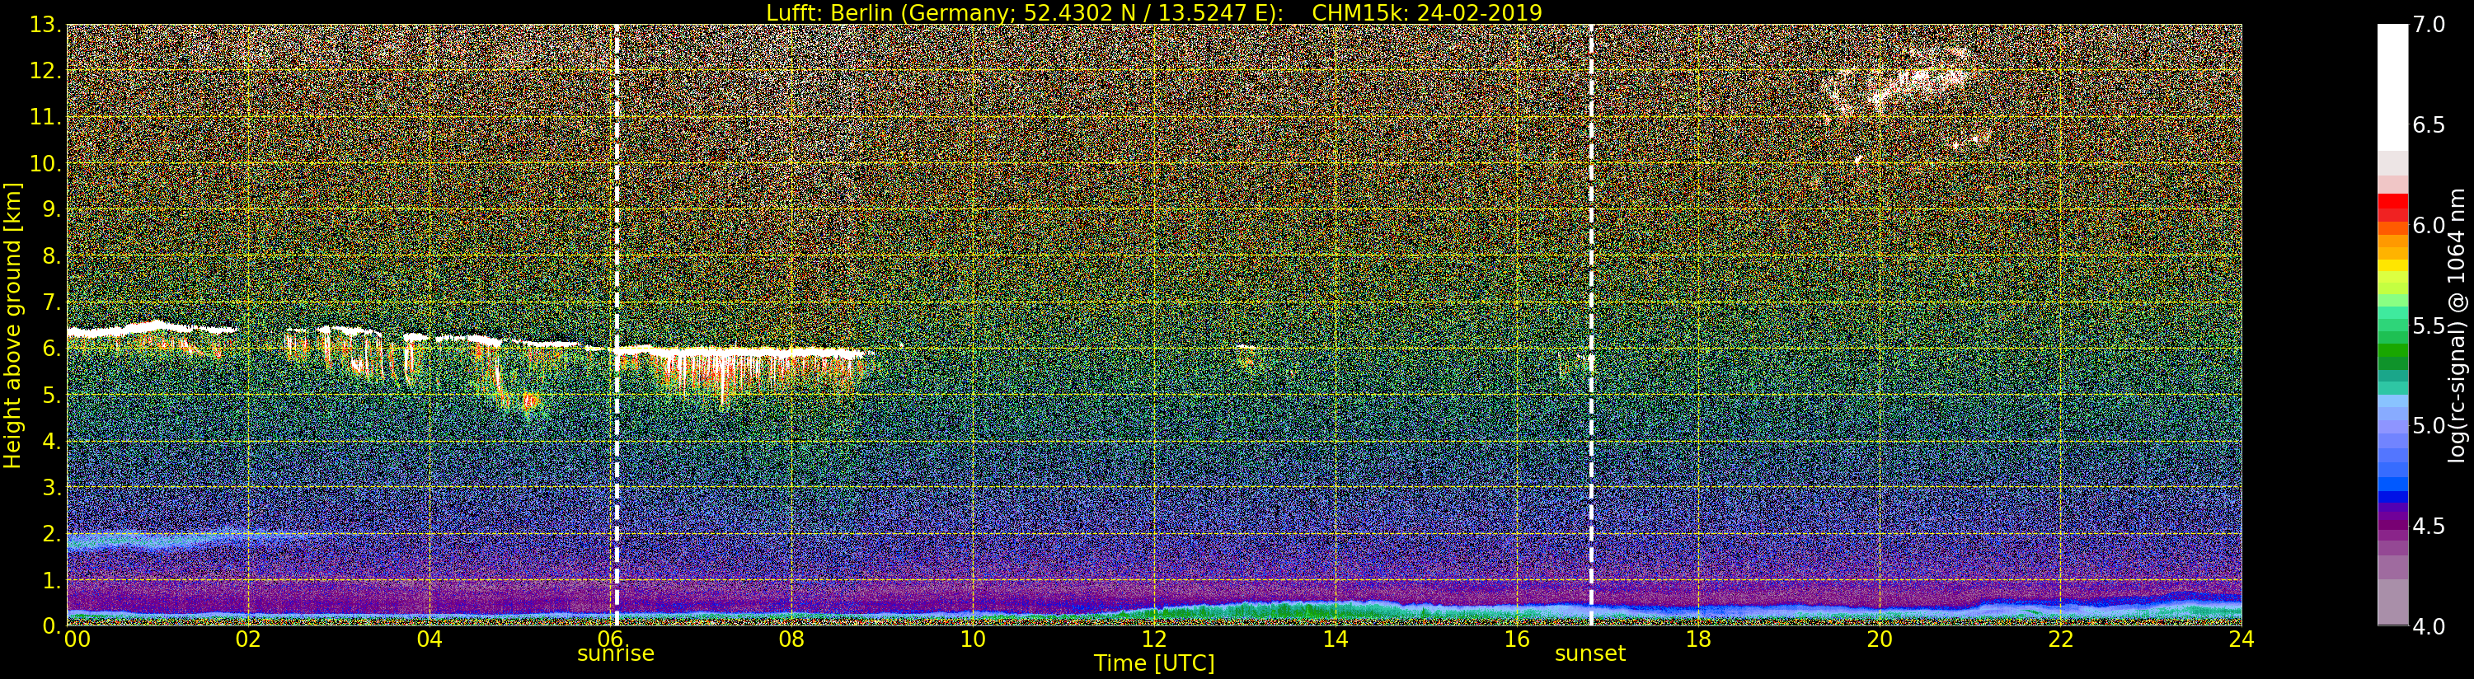Click the dashed sunrise marker line

pyautogui.click(x=617, y=325)
